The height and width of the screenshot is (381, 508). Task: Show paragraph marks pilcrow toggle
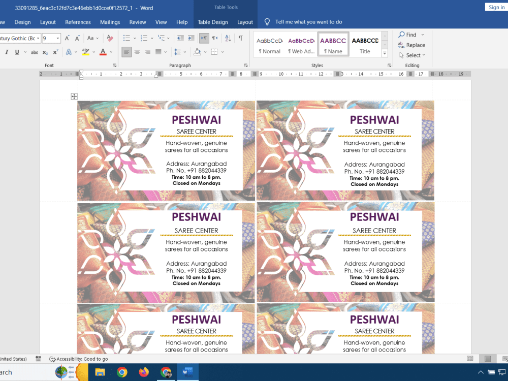pos(241,38)
